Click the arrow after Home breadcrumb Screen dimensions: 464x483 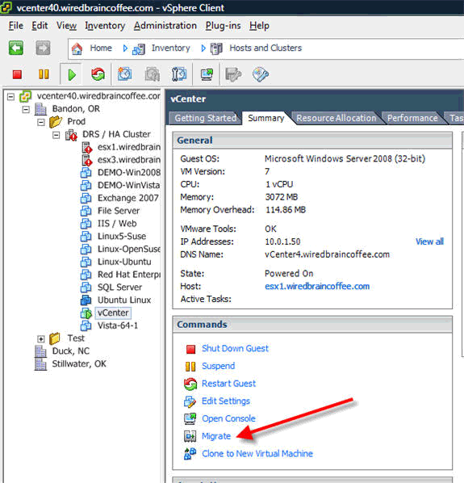point(125,48)
